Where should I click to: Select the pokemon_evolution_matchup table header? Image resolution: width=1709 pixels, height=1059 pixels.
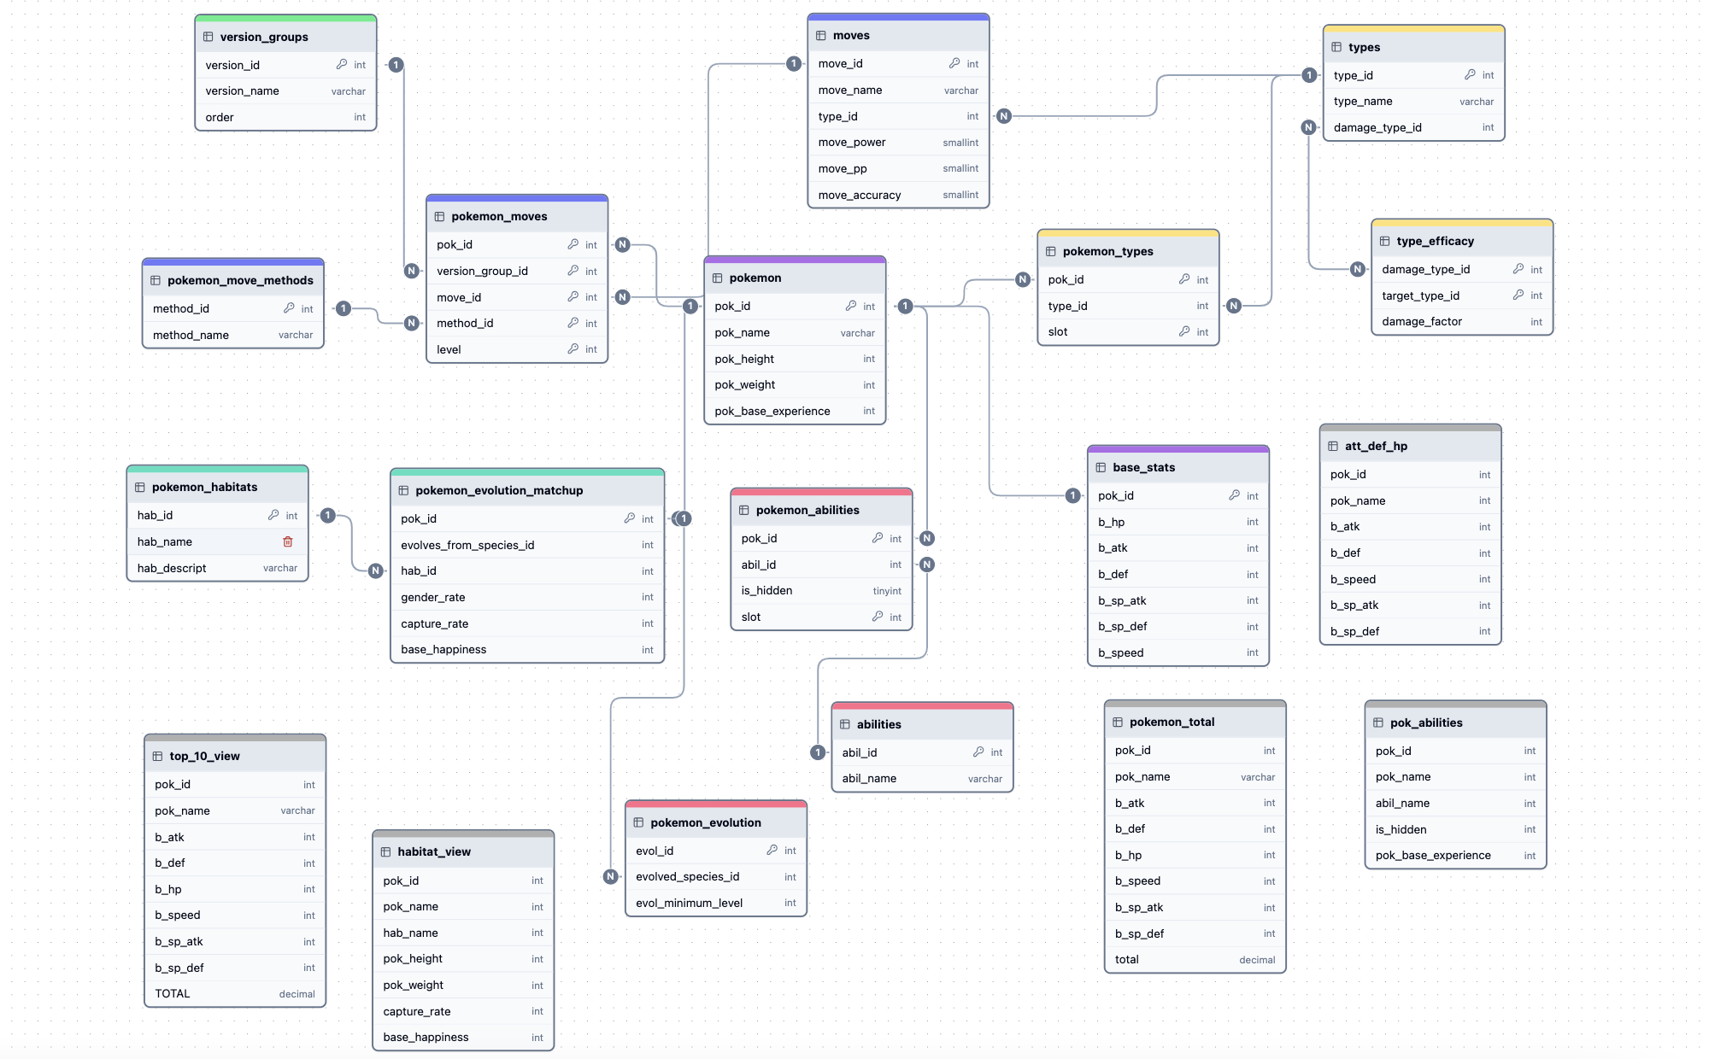[x=527, y=490]
